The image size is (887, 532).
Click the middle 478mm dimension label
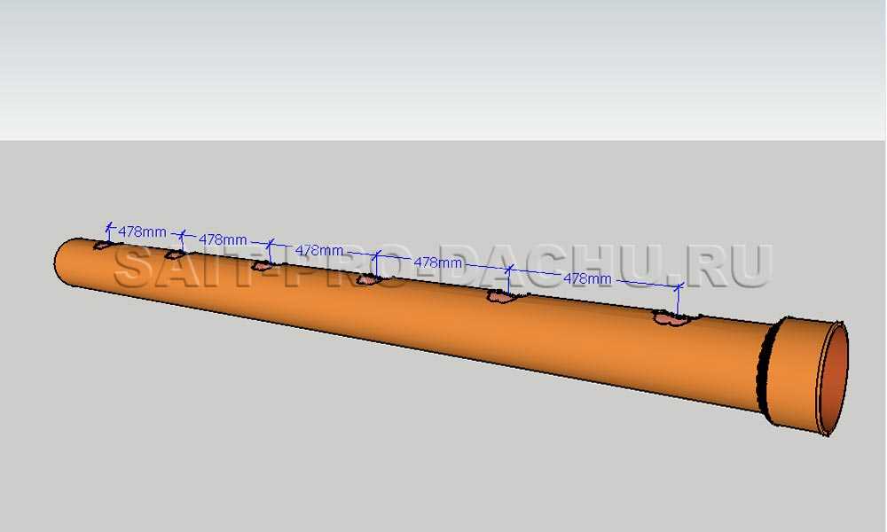318,251
